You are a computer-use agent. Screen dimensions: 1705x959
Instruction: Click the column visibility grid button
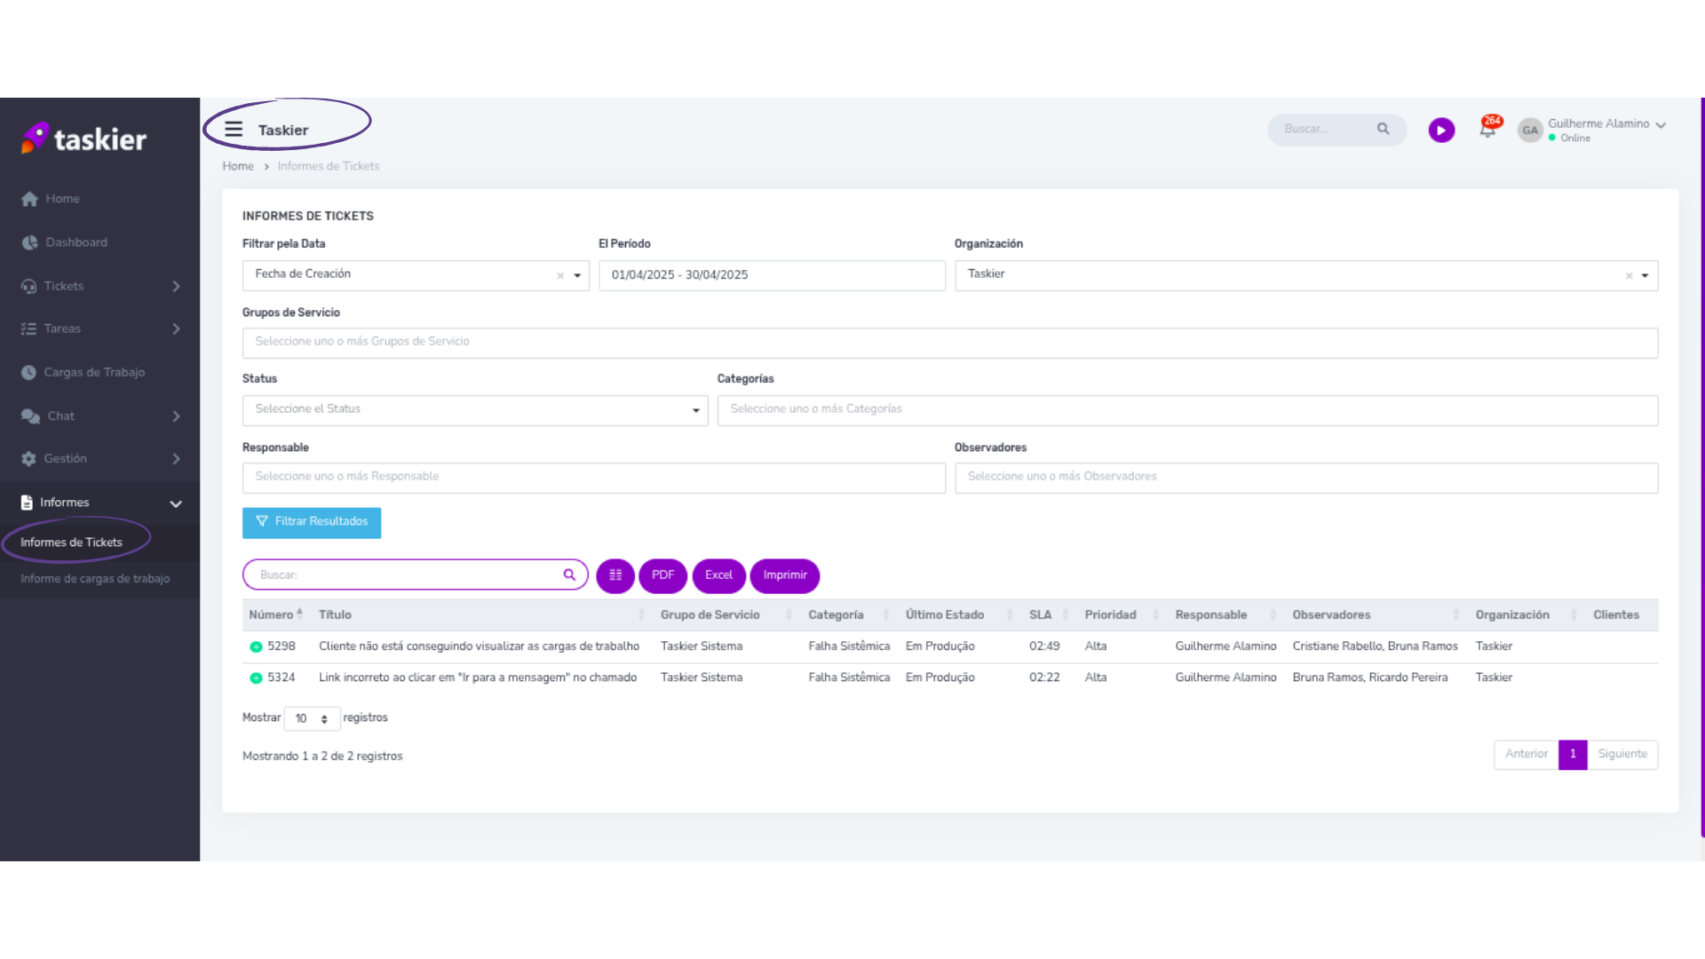pyautogui.click(x=615, y=575)
